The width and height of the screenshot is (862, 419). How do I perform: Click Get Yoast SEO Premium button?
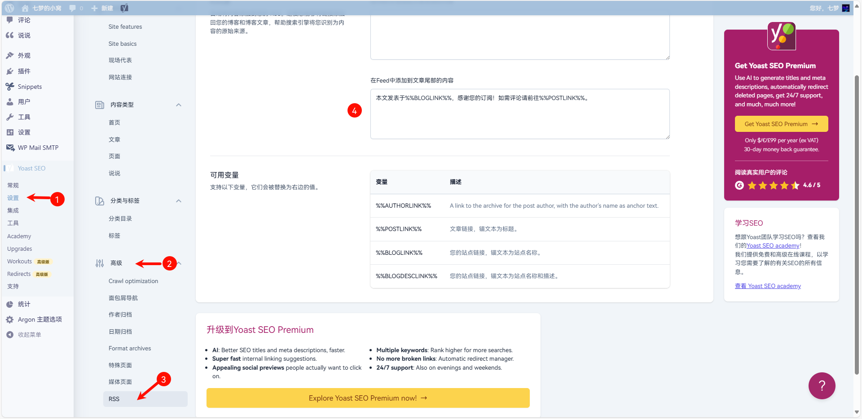tap(781, 124)
